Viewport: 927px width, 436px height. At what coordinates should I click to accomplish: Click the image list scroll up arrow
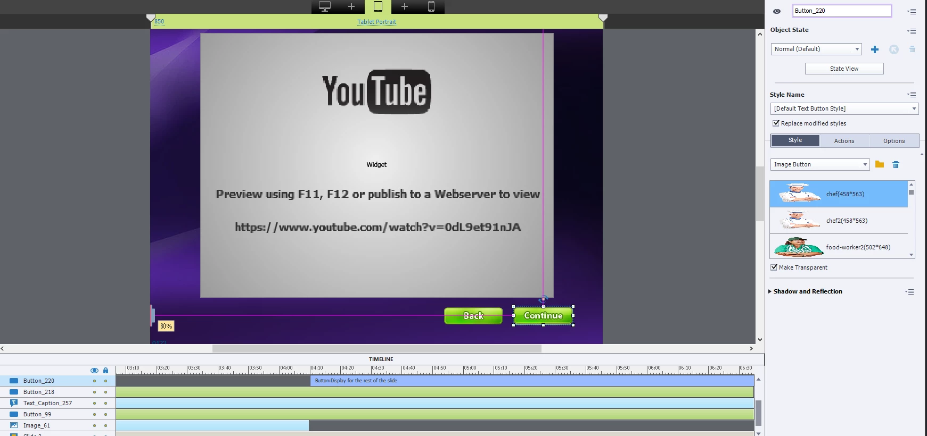pyautogui.click(x=912, y=185)
